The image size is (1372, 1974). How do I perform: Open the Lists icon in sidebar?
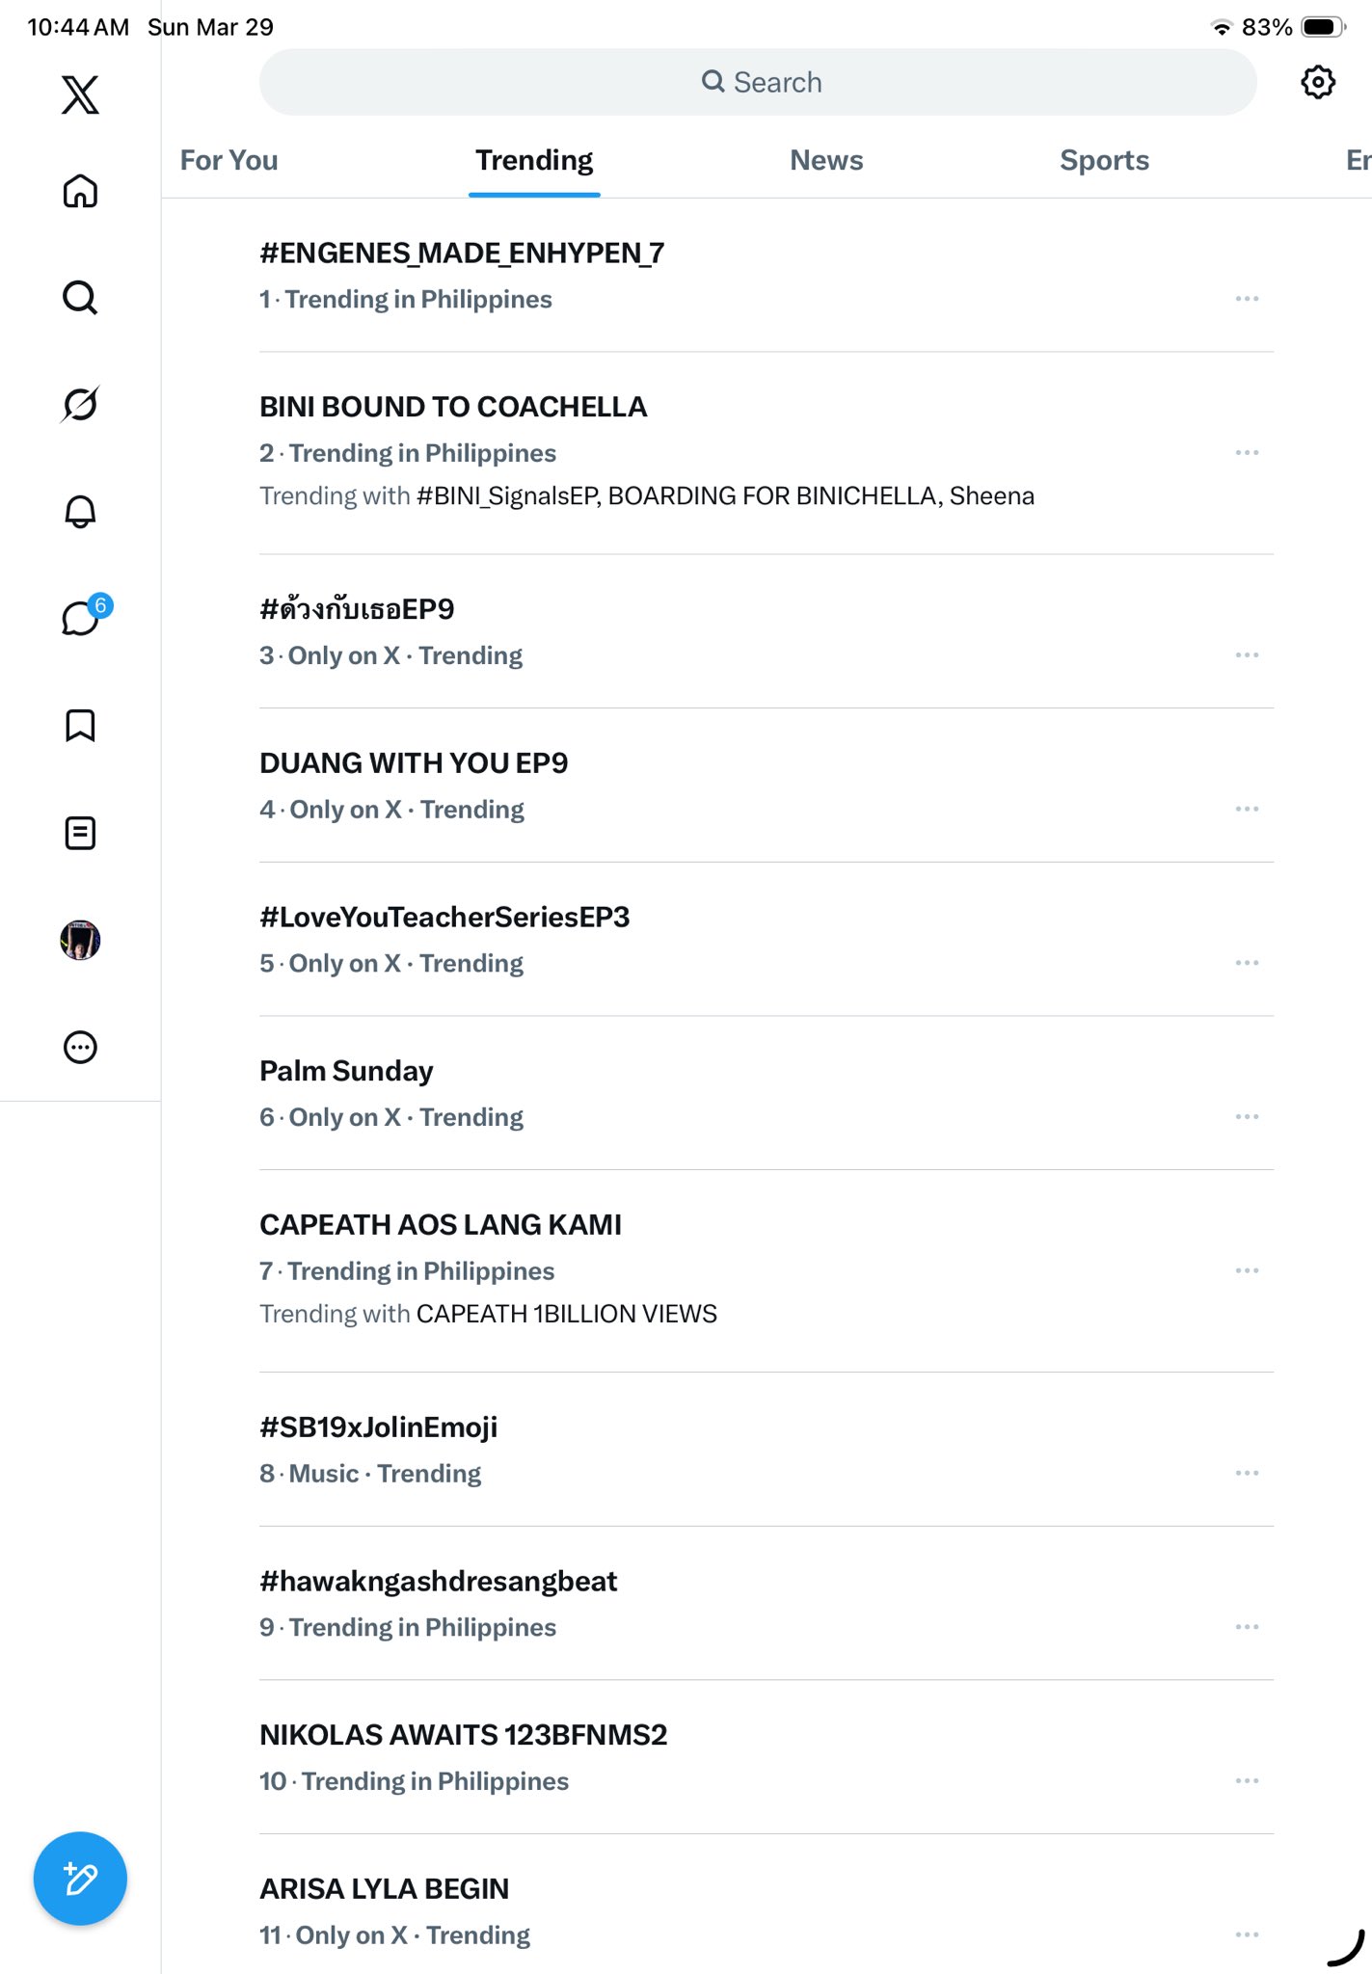80,833
